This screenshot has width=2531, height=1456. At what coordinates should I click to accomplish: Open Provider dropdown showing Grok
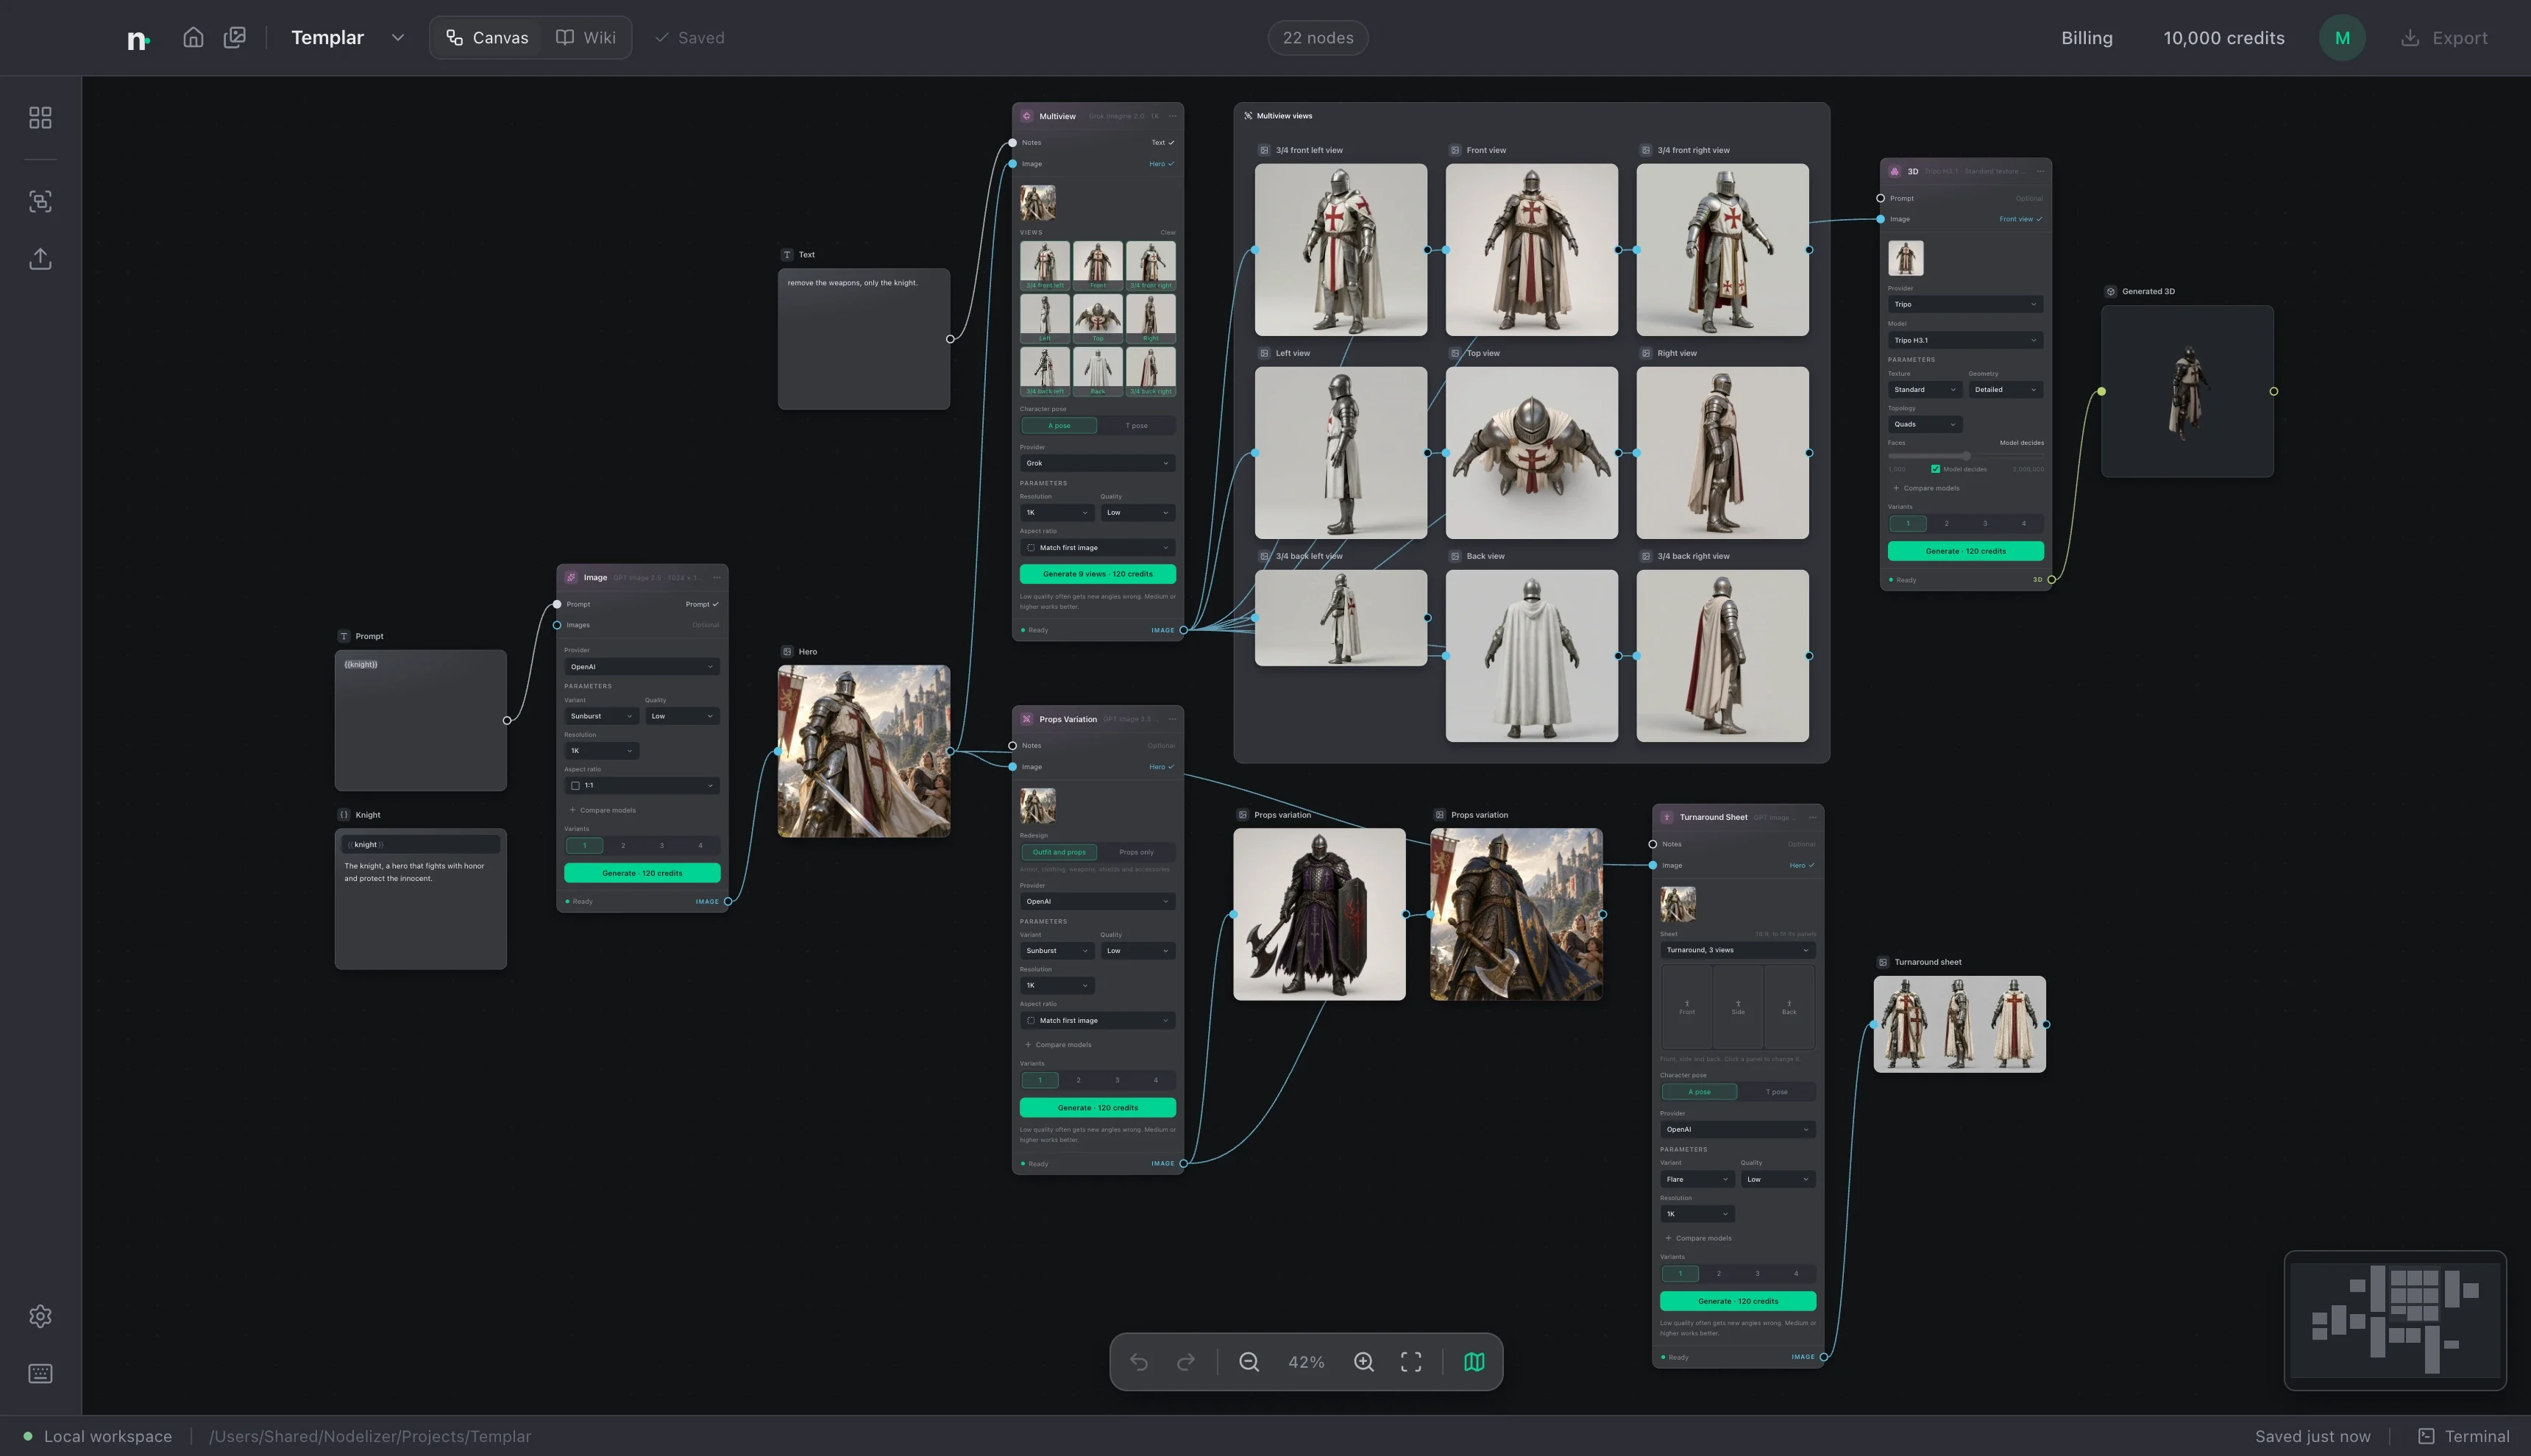point(1098,463)
